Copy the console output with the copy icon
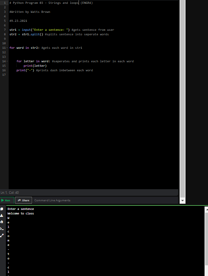The image size is (208, 276). point(2,209)
